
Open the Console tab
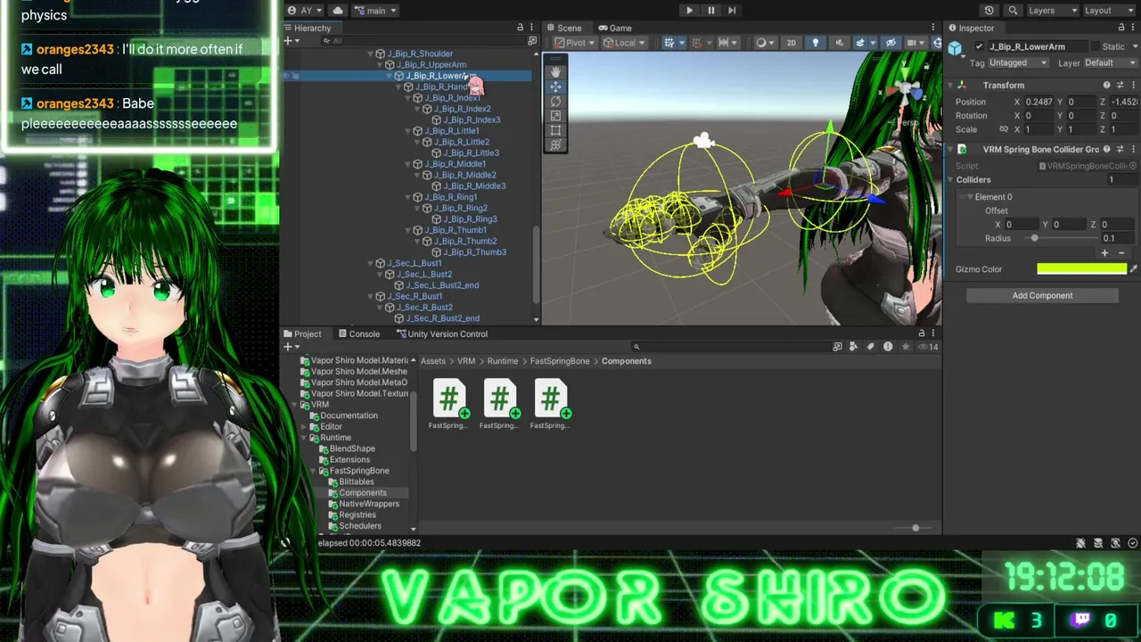point(358,334)
